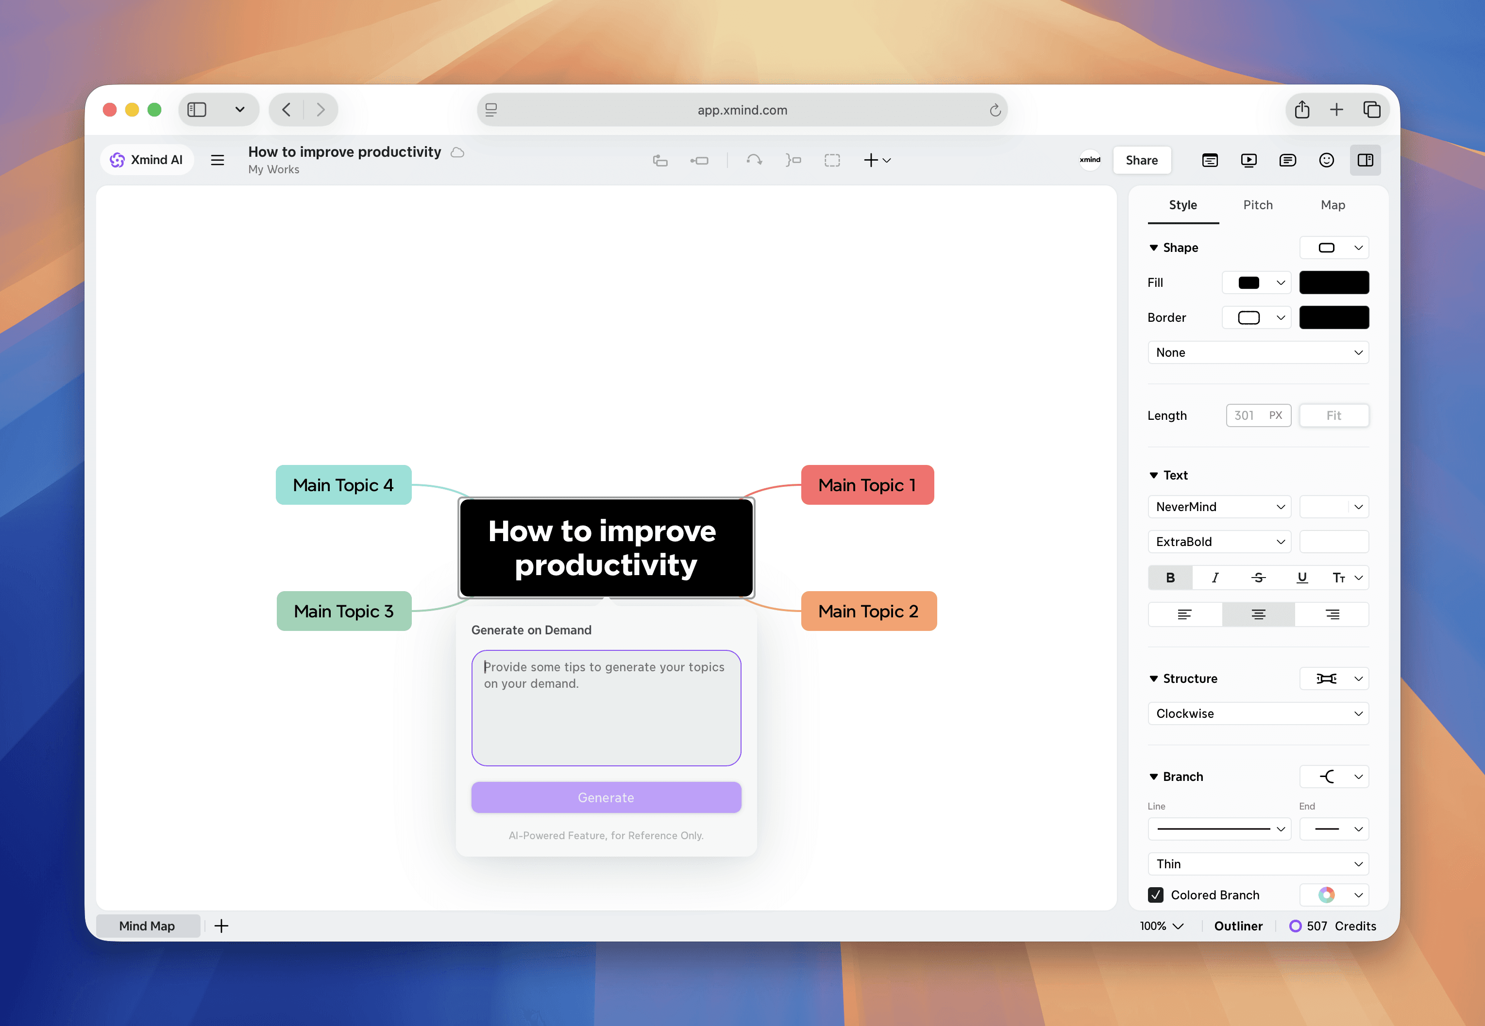Click the Share button
1485x1026 pixels.
click(1142, 160)
